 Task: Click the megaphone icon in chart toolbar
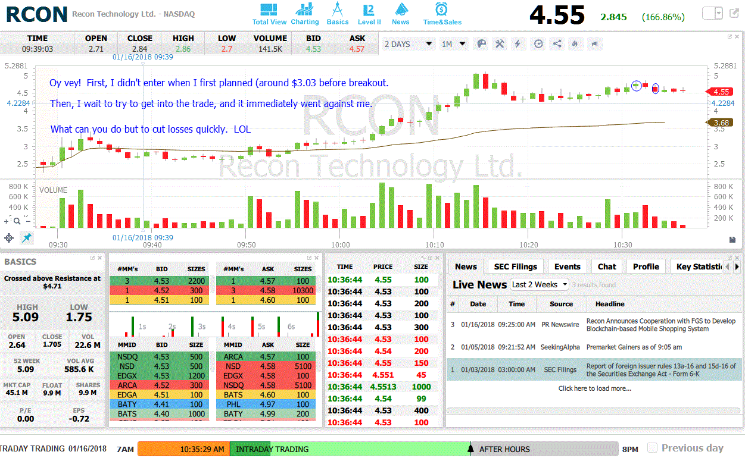[594, 43]
